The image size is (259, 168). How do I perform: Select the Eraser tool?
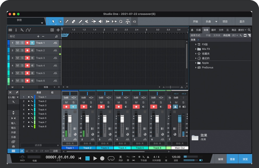point(74,21)
